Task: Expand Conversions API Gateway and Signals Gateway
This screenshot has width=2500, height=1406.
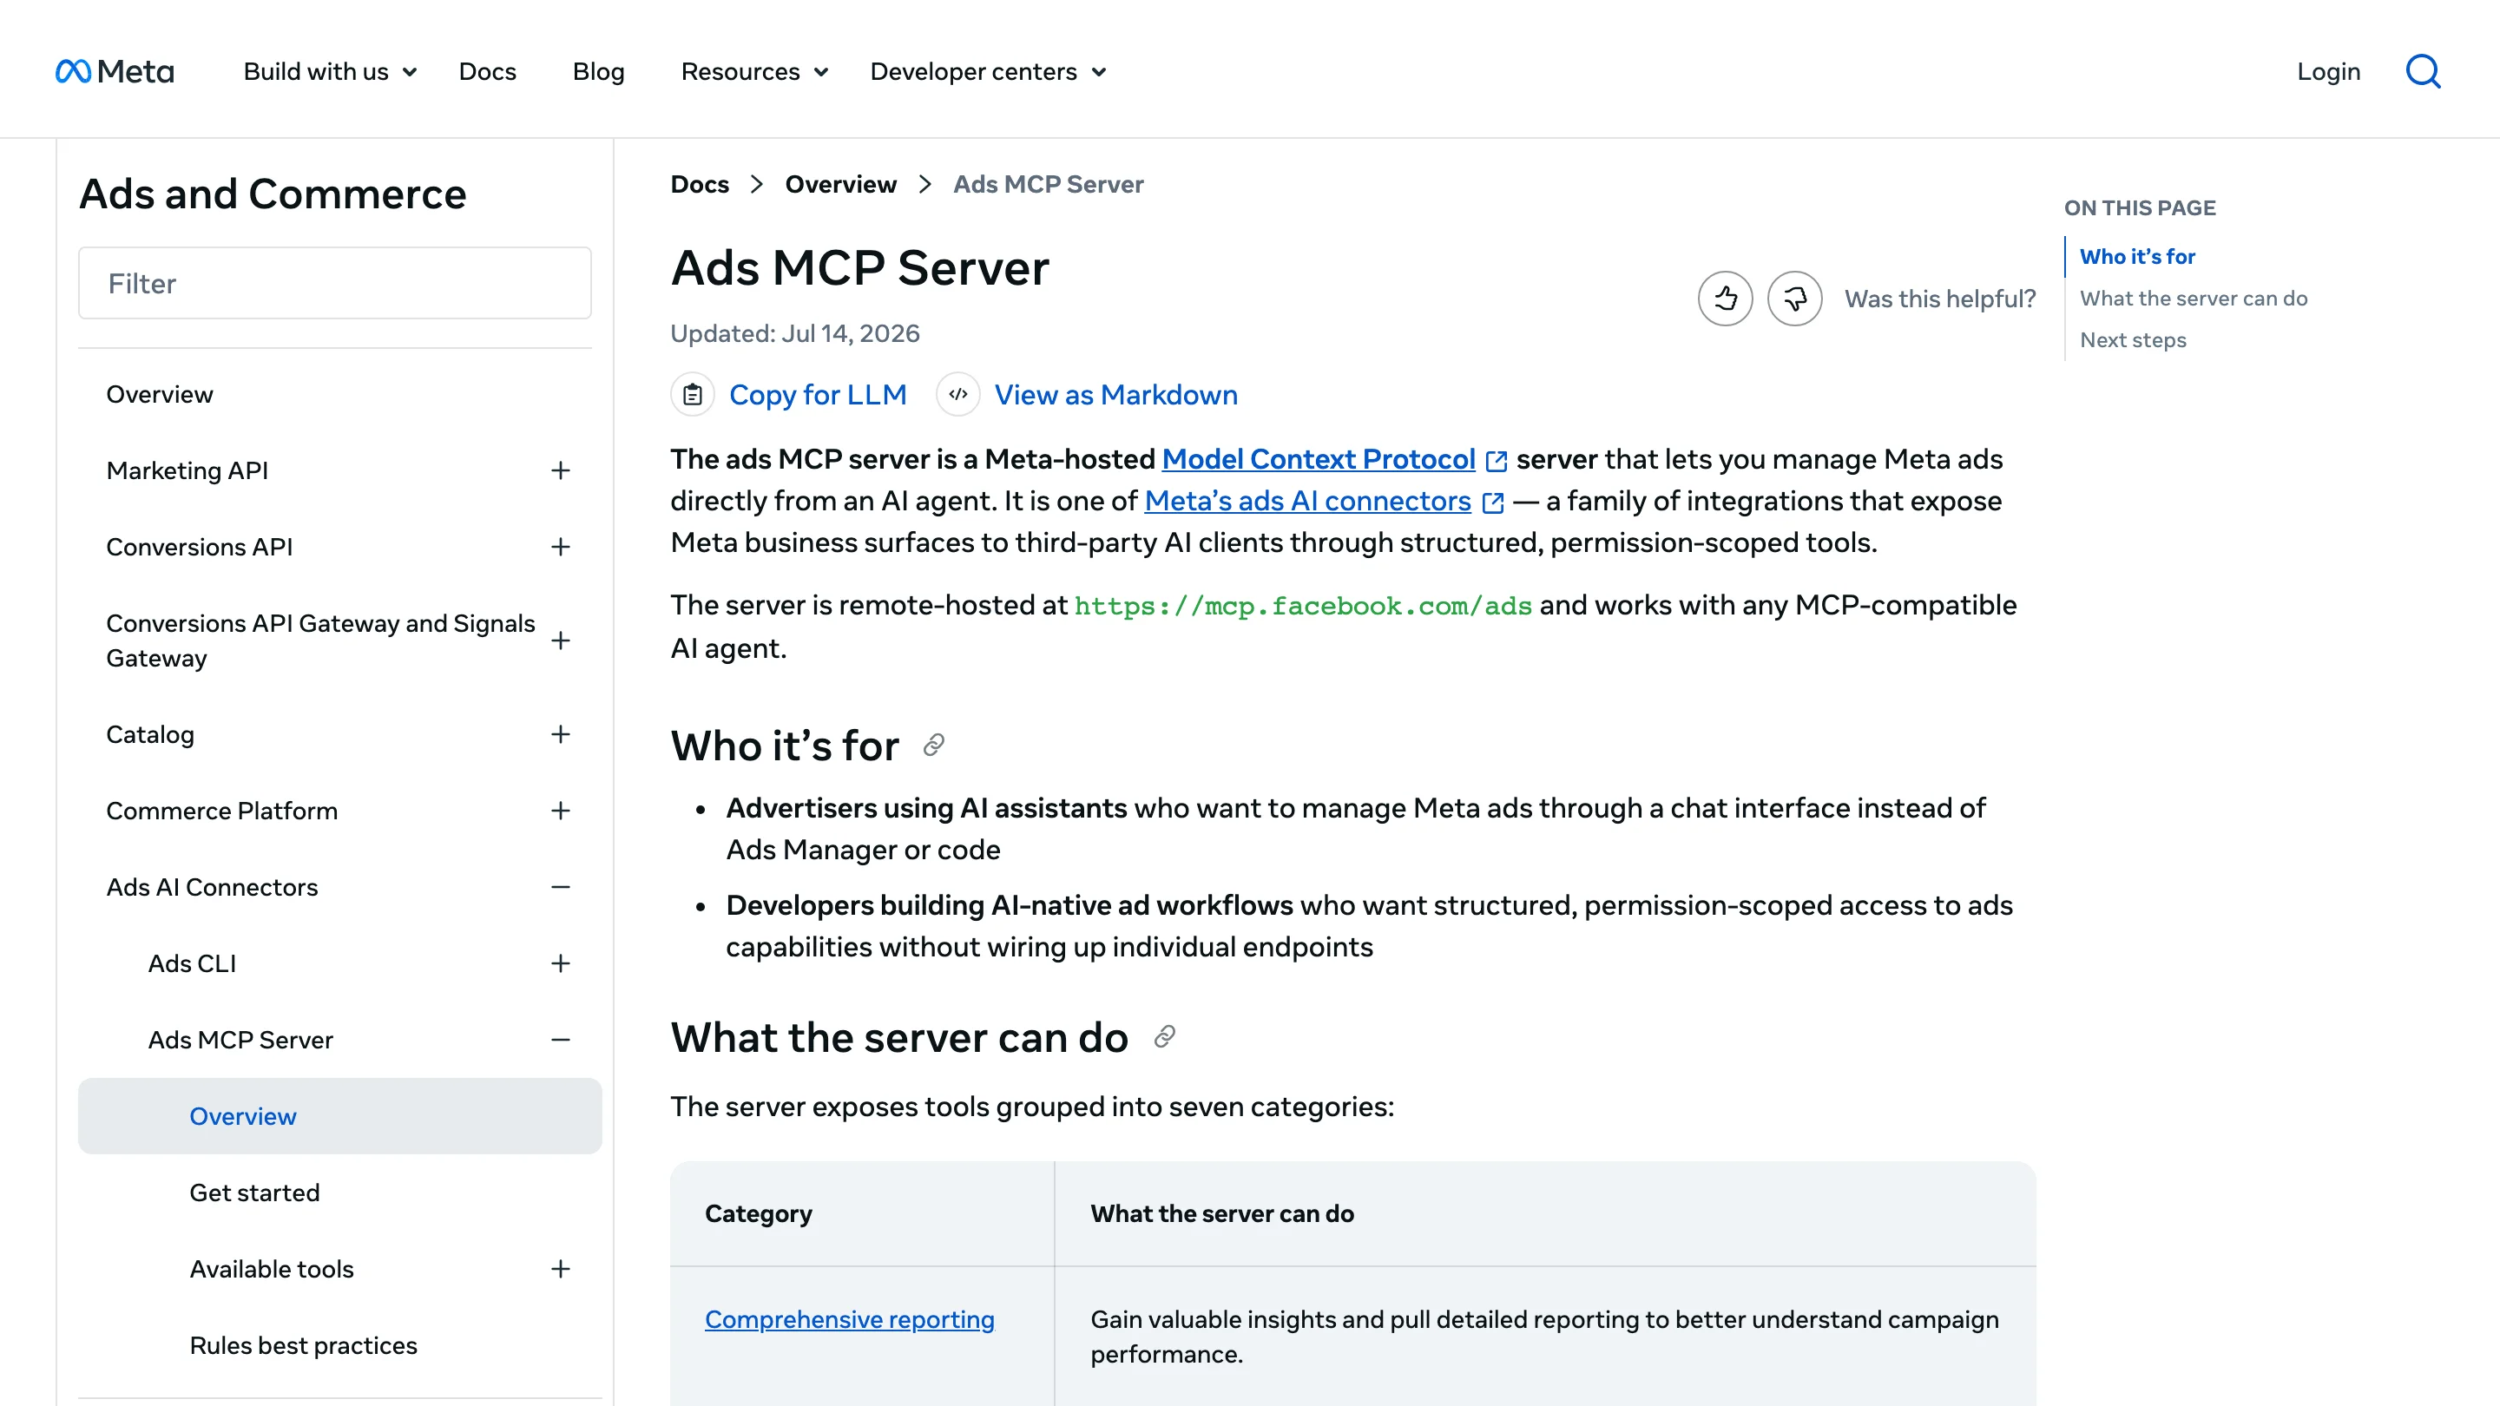Action: (560, 641)
